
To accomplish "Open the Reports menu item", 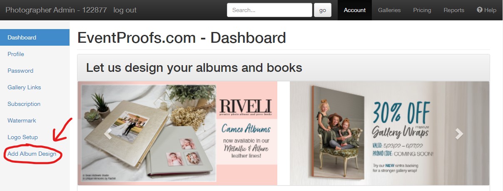I will pyautogui.click(x=454, y=10).
